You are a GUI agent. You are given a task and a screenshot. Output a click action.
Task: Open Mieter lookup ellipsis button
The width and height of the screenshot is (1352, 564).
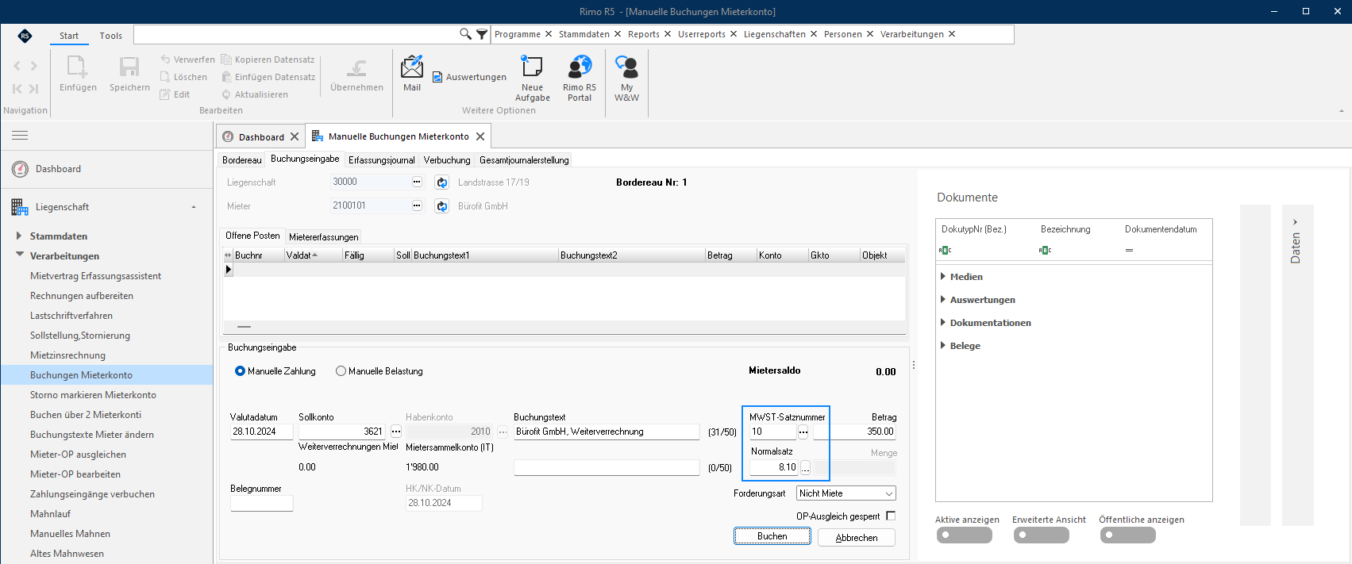[x=417, y=206]
